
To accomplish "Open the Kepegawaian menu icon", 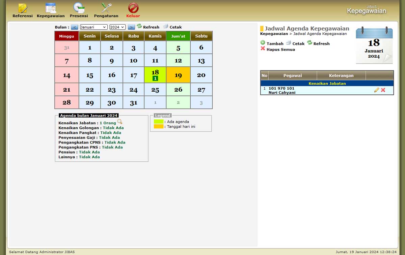I will coord(51,8).
